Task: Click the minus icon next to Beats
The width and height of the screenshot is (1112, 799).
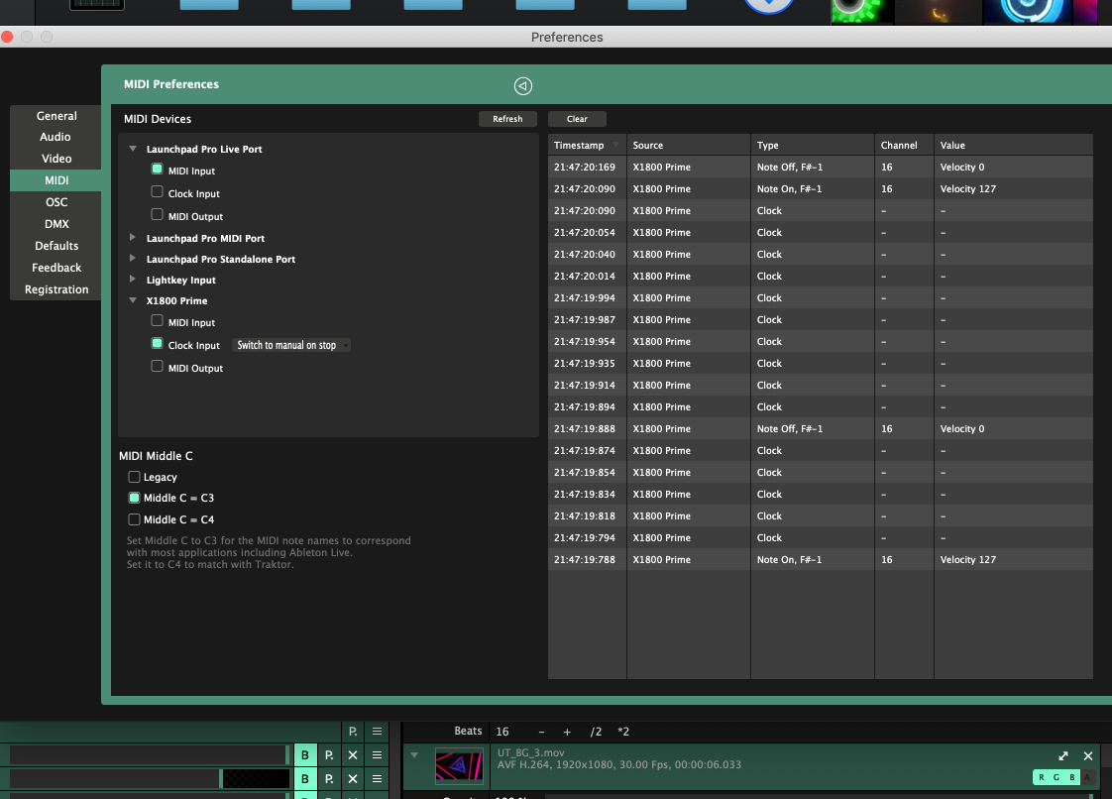Action: tap(541, 732)
